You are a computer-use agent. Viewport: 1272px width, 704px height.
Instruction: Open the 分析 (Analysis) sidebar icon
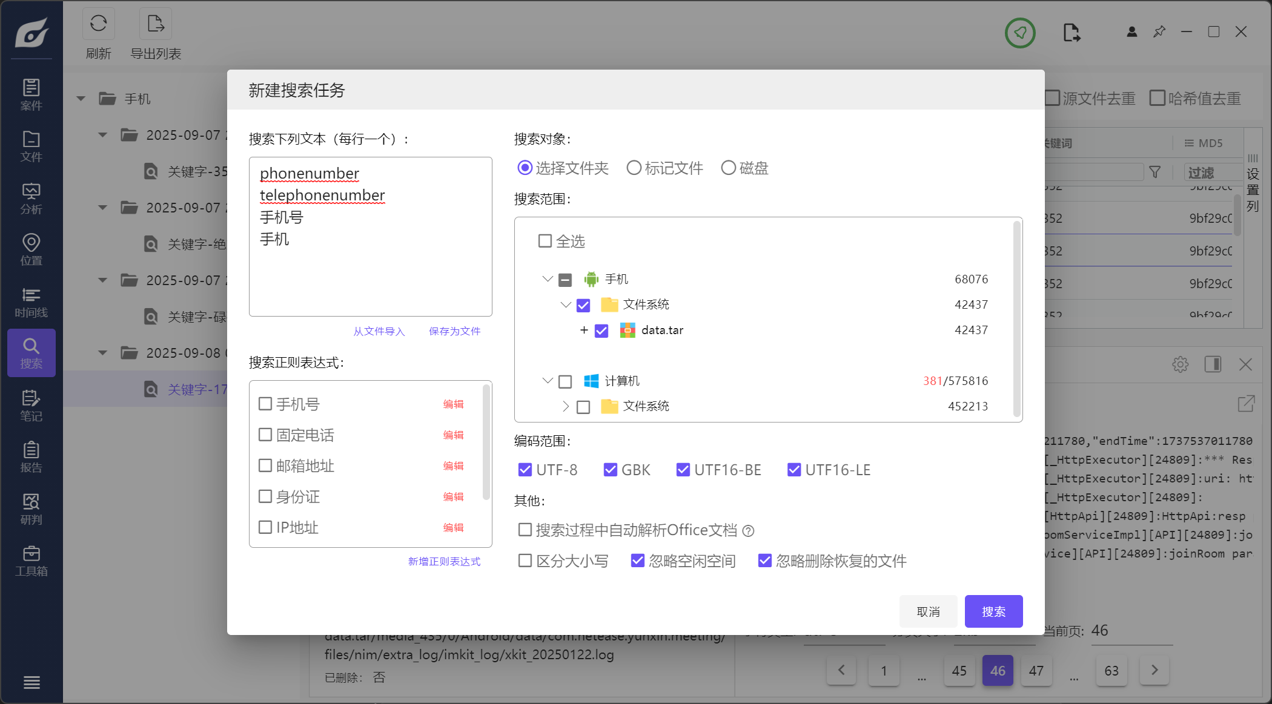click(x=31, y=198)
